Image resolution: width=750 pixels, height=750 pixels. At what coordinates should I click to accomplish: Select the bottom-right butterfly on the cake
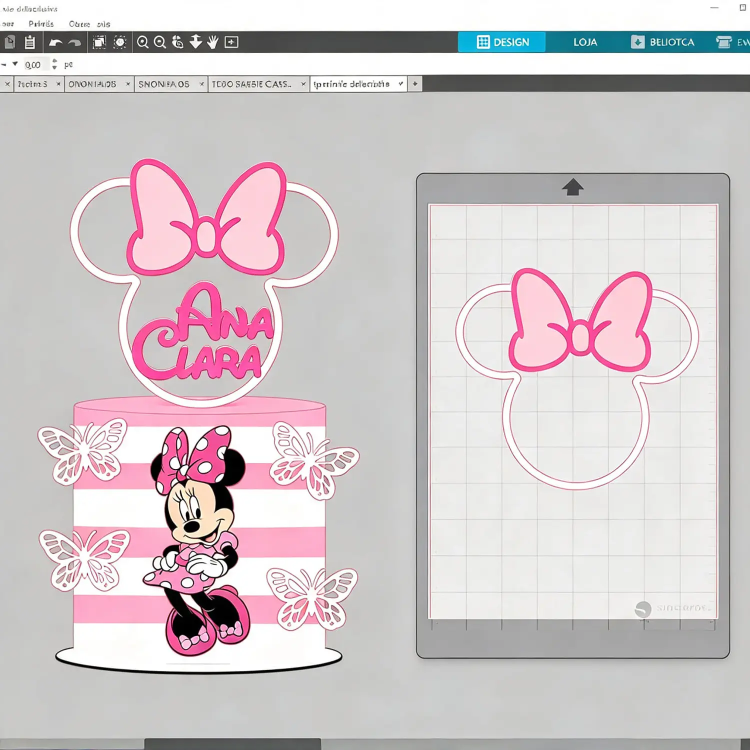312,598
